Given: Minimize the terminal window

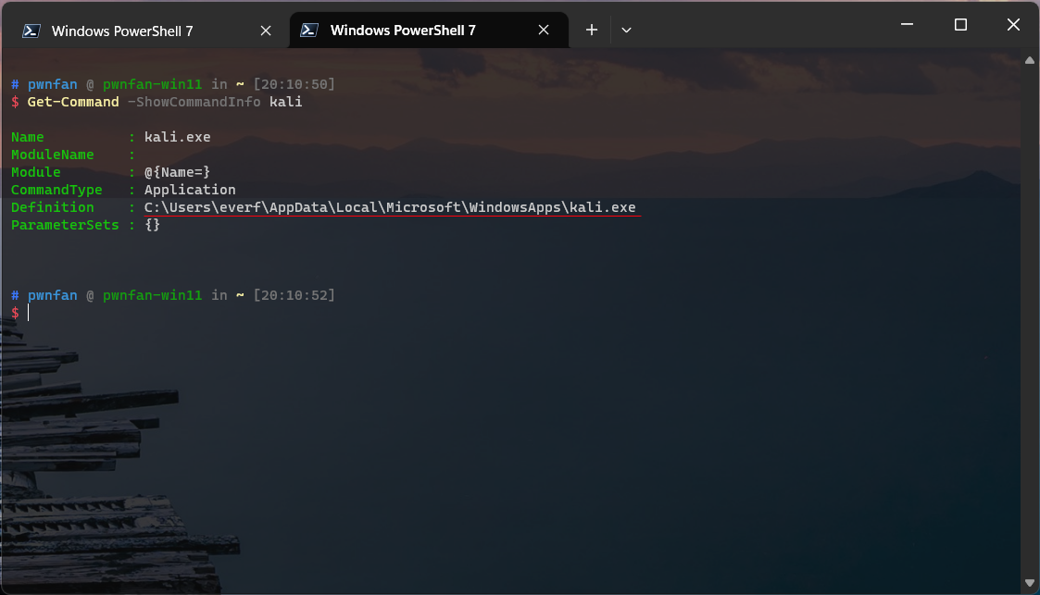Looking at the screenshot, I should coord(909,25).
